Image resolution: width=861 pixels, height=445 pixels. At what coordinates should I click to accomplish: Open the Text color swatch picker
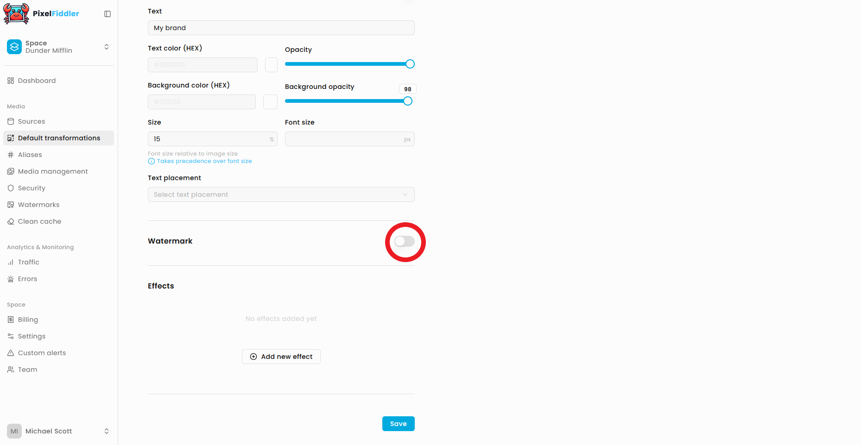click(271, 65)
